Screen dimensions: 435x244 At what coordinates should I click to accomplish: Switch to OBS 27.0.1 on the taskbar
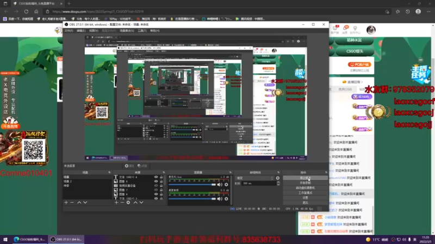click(x=66, y=239)
